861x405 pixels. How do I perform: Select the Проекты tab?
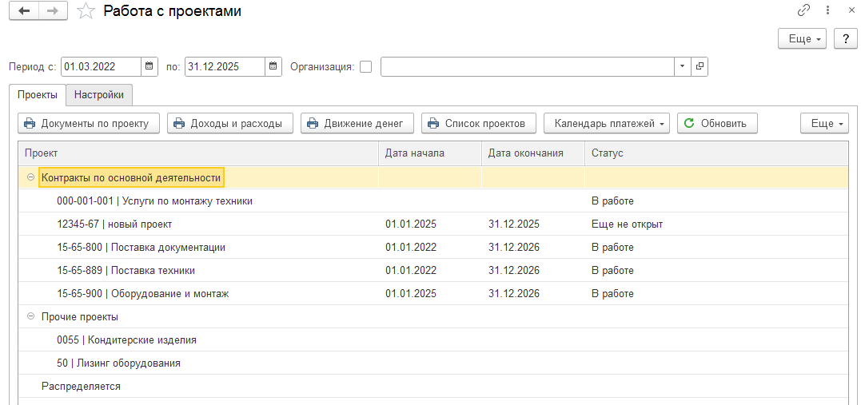(38, 94)
